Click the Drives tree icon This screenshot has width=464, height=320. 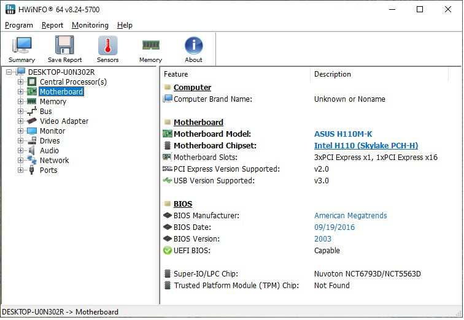(32, 140)
